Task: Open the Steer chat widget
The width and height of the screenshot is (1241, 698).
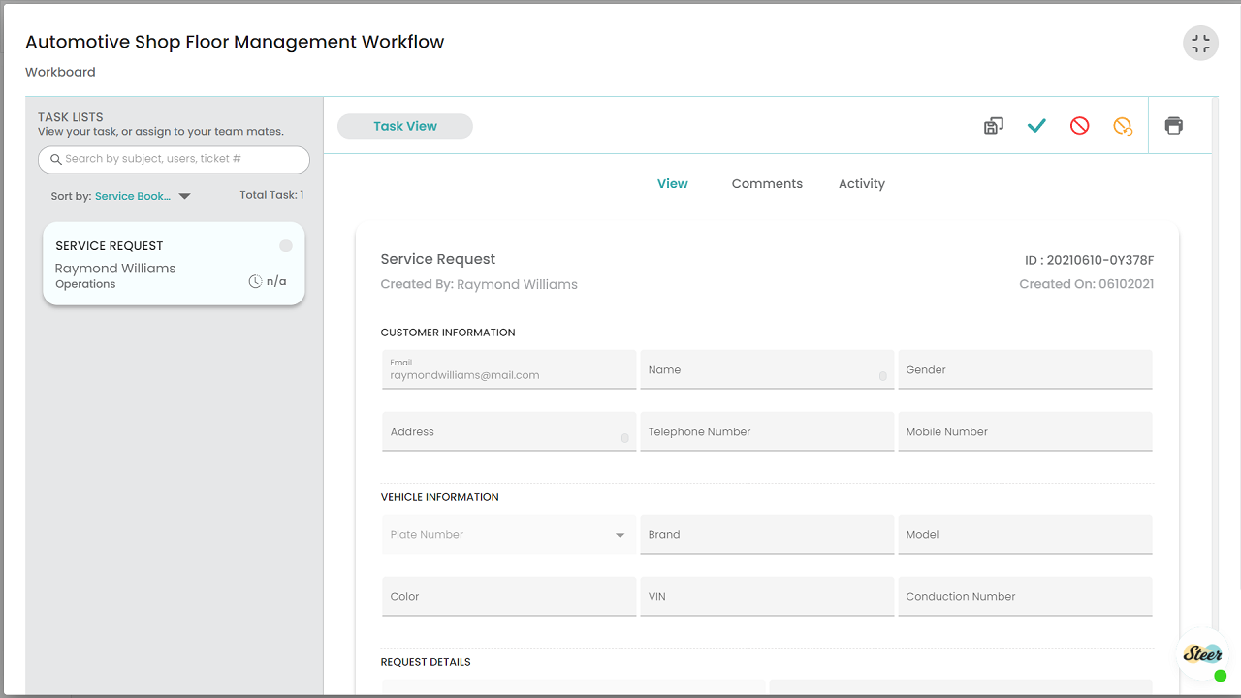Action: tap(1202, 653)
